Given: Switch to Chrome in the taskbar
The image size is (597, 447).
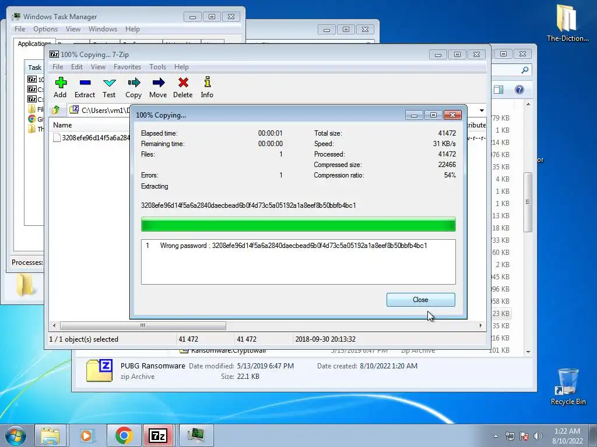Looking at the screenshot, I should click(x=124, y=435).
